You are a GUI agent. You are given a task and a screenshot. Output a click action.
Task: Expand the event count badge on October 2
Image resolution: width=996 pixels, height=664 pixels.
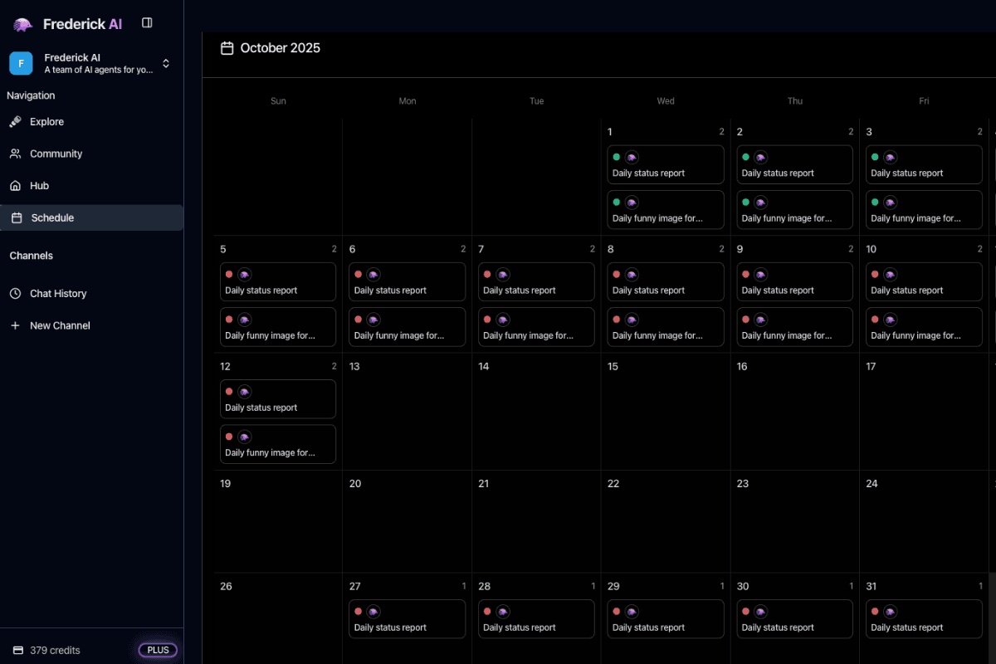tap(850, 131)
